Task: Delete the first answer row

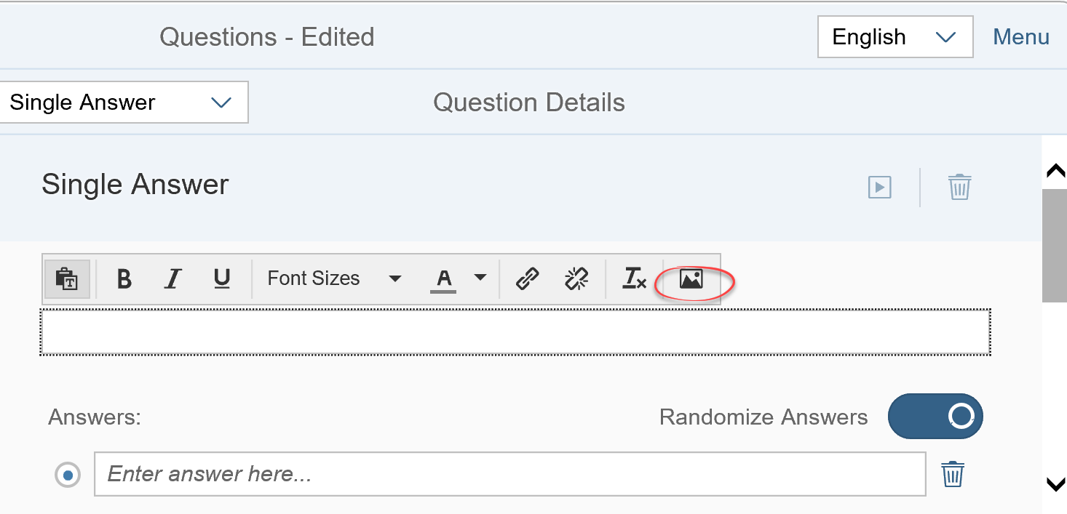Action: click(953, 474)
